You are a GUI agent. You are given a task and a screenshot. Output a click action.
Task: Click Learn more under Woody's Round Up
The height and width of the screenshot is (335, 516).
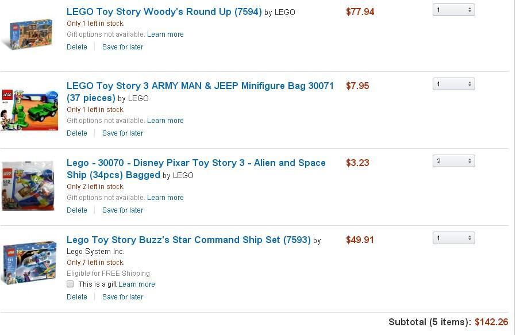[165, 34]
